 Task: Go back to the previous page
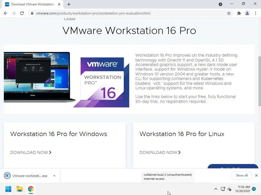pos(6,13)
